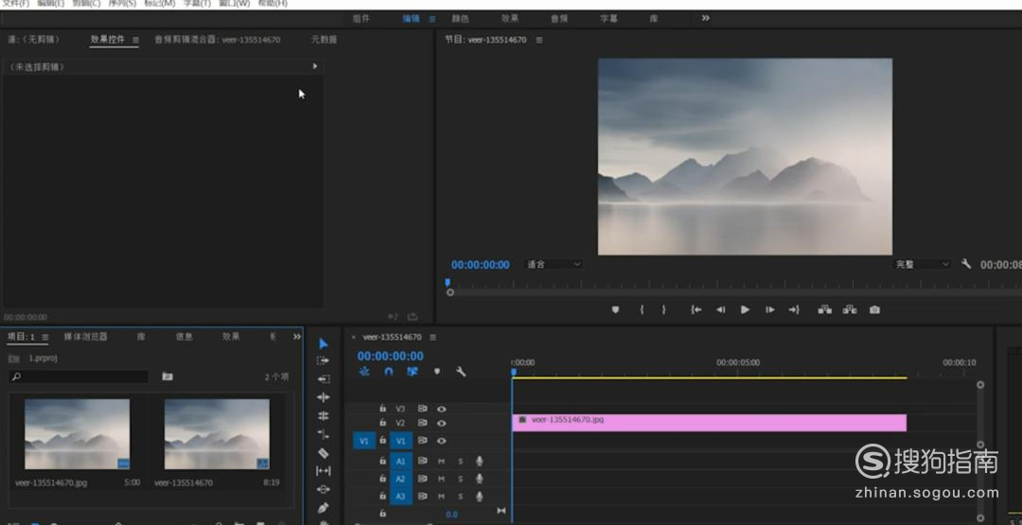Screen dimensions: 1022x525
Task: Open the 媒体浏览器 tab
Action: (x=85, y=337)
